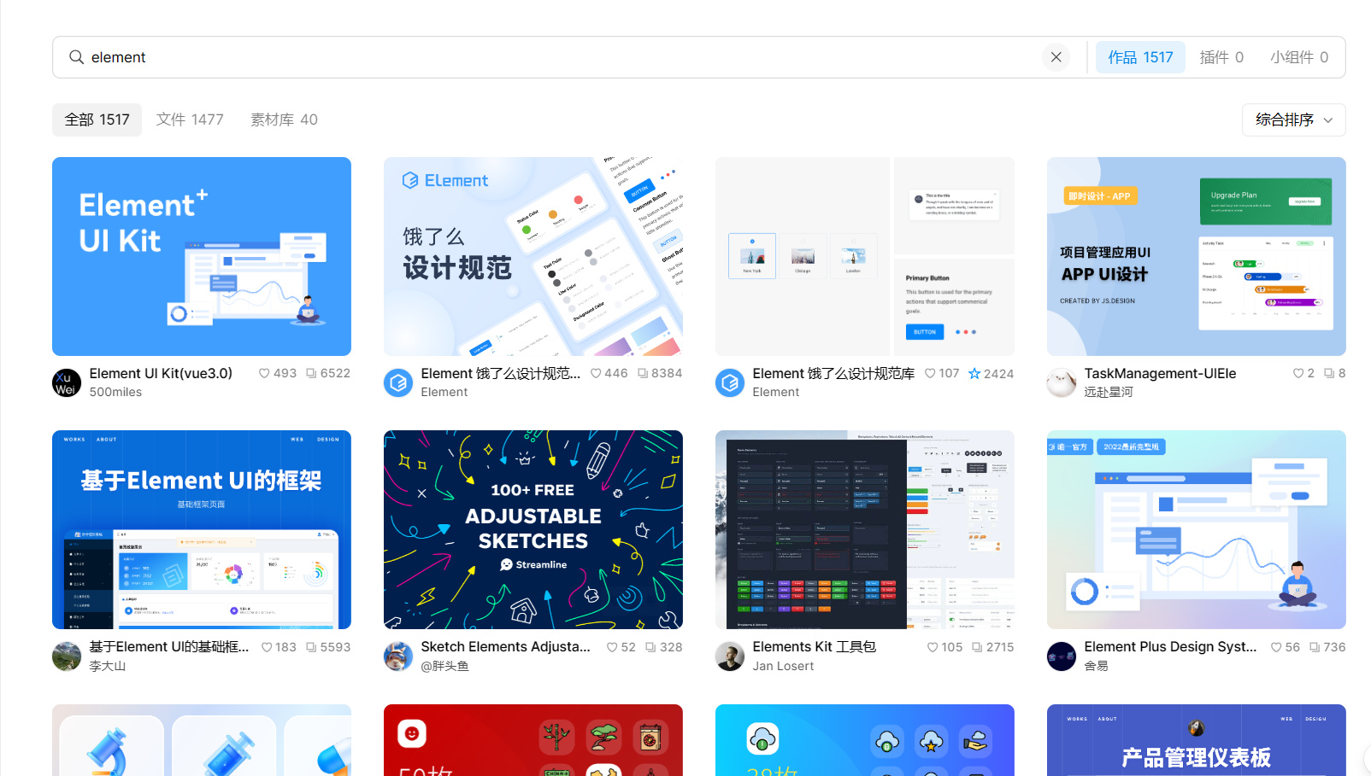
Task: Click copy icon beside 6522
Action: click(x=311, y=373)
